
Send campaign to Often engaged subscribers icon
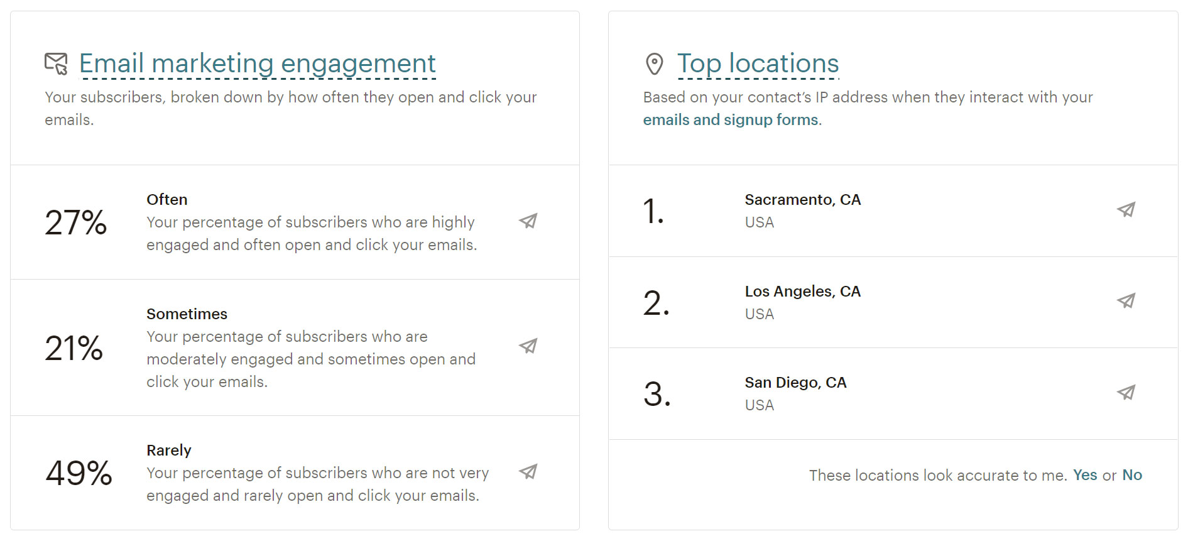point(528,221)
